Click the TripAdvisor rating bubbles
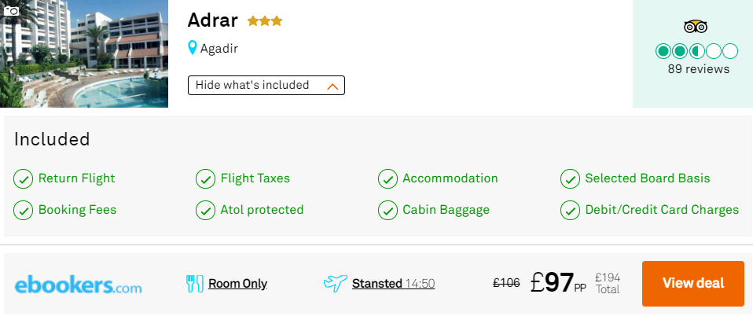 point(696,51)
